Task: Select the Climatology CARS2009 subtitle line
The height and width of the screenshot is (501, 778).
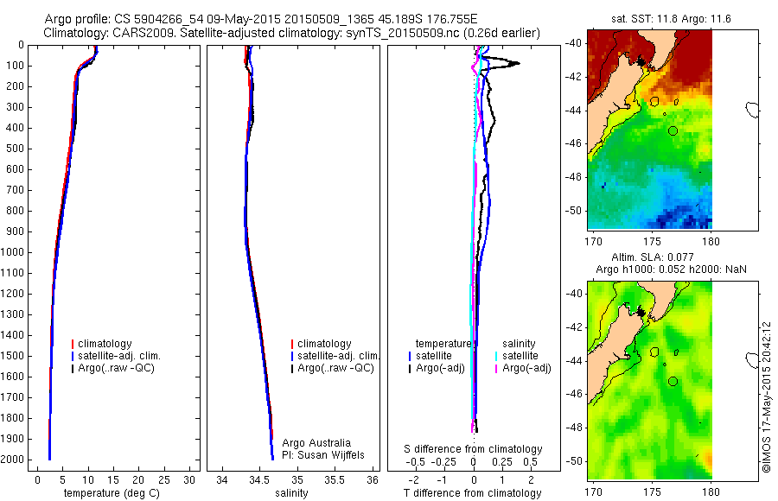Action: 291,33
